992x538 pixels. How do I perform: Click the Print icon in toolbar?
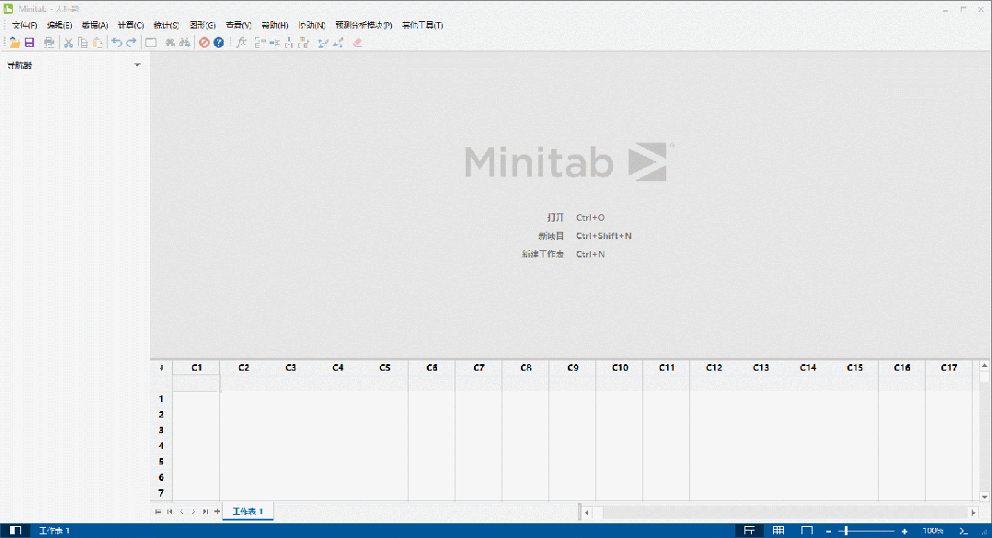click(49, 42)
